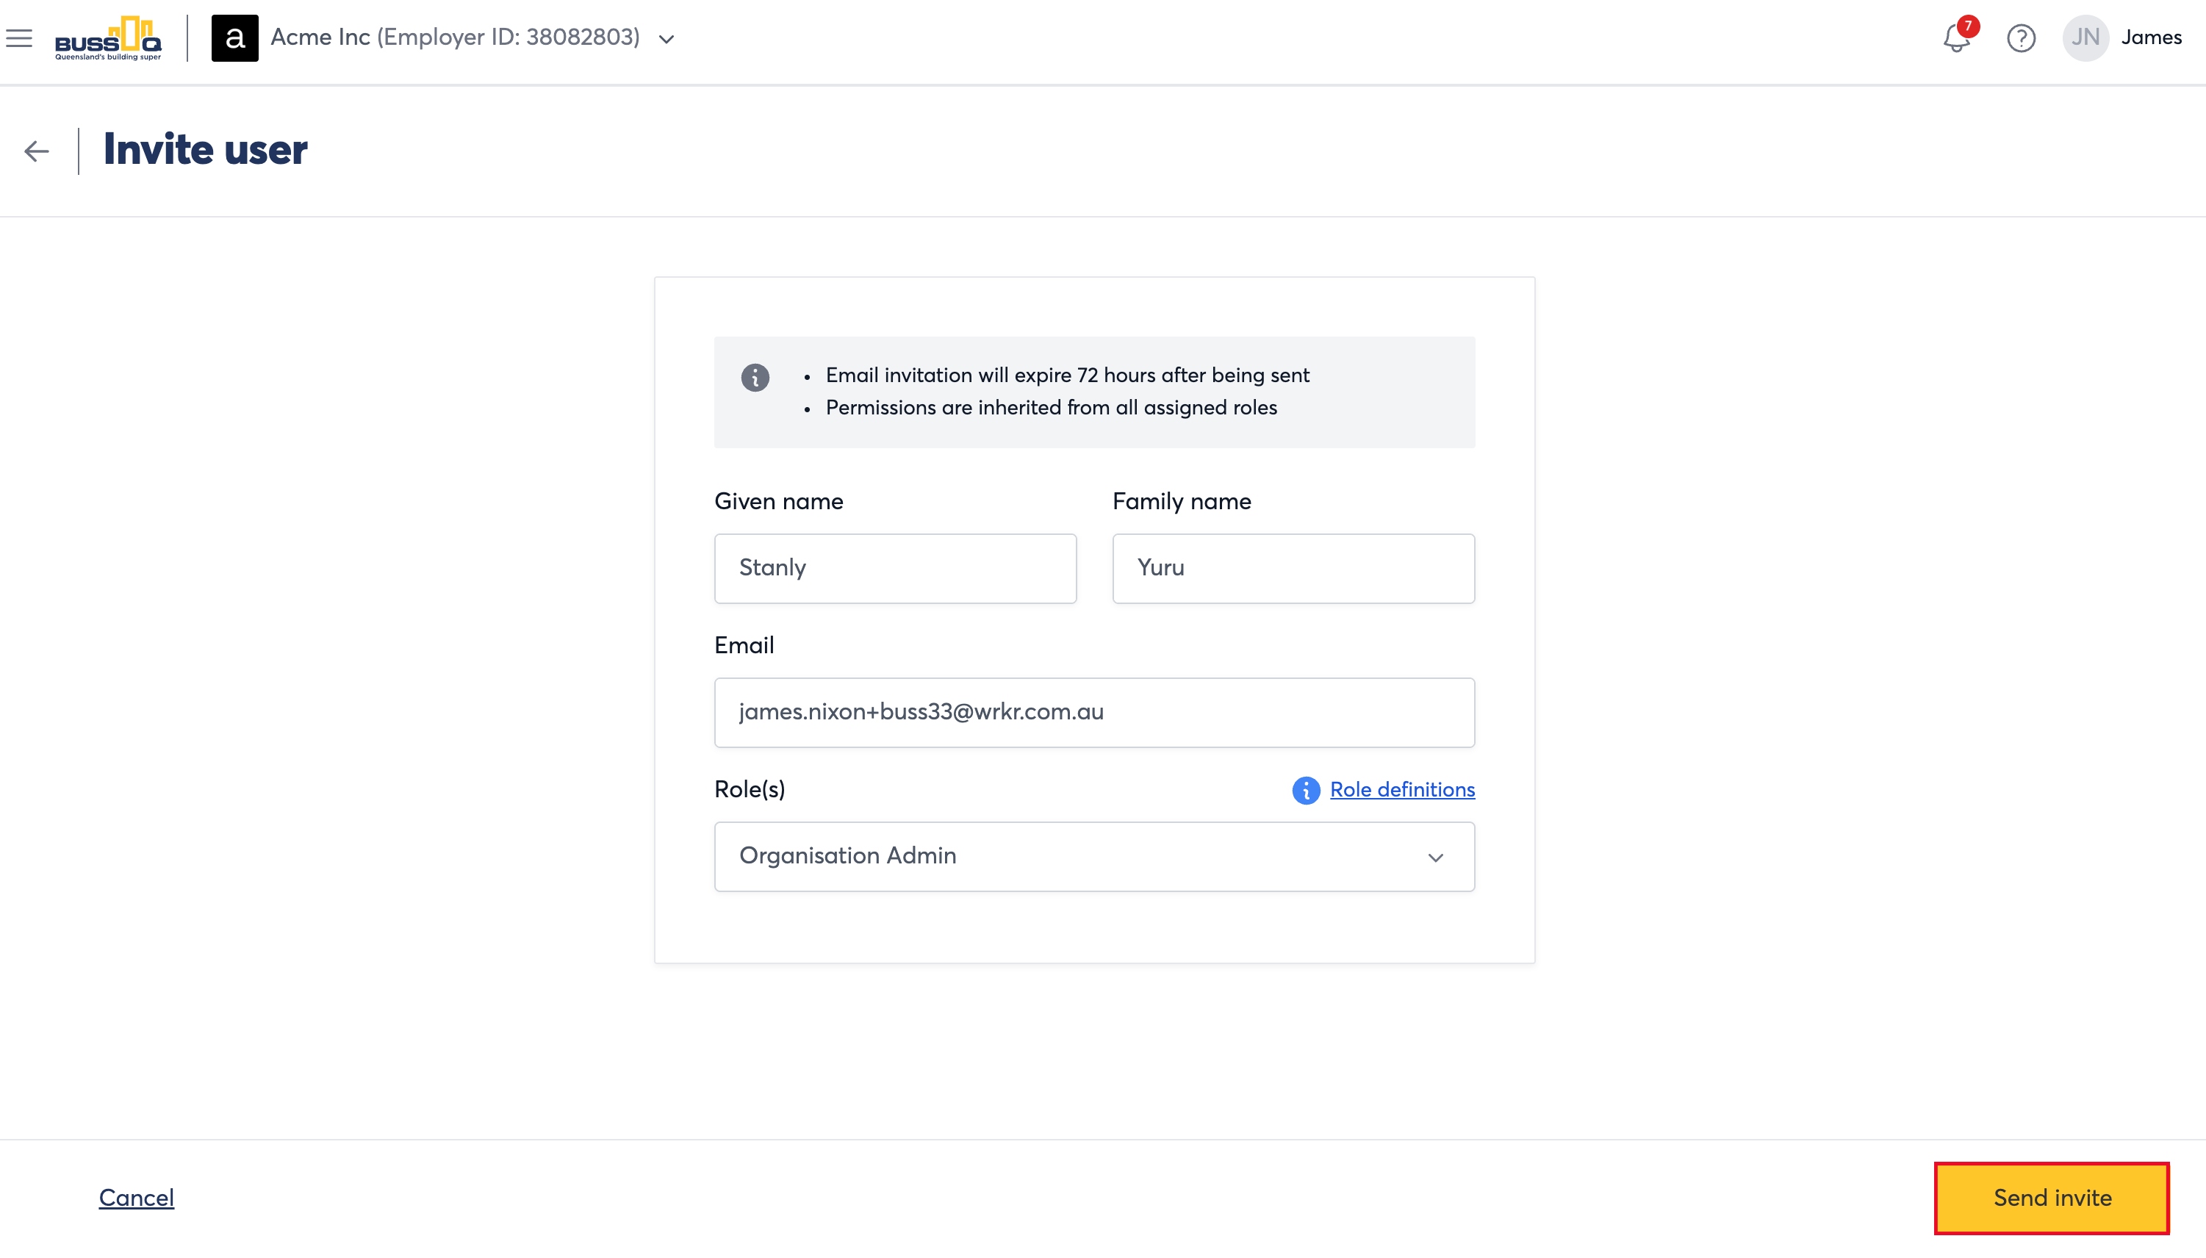Click the JN user avatar
The height and width of the screenshot is (1258, 2206).
click(2085, 38)
